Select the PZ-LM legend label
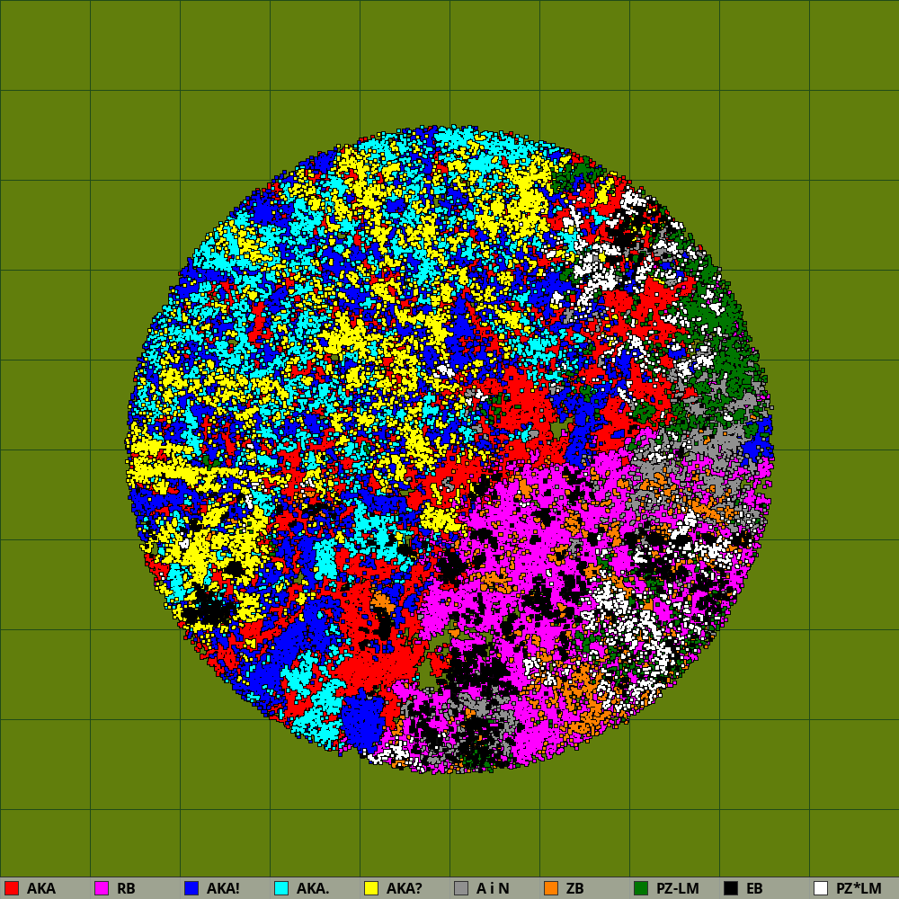The image size is (899, 899). (678, 889)
